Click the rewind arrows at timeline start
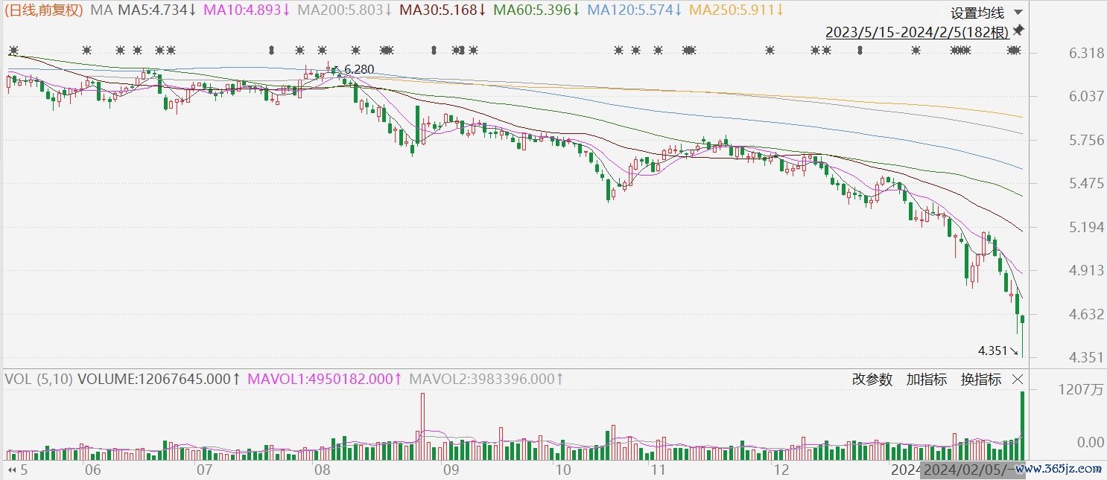This screenshot has height=480, width=1107. click(x=11, y=470)
